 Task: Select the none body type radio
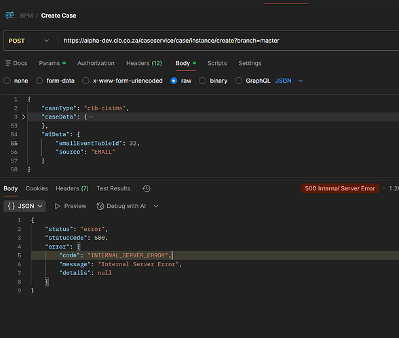(7, 81)
